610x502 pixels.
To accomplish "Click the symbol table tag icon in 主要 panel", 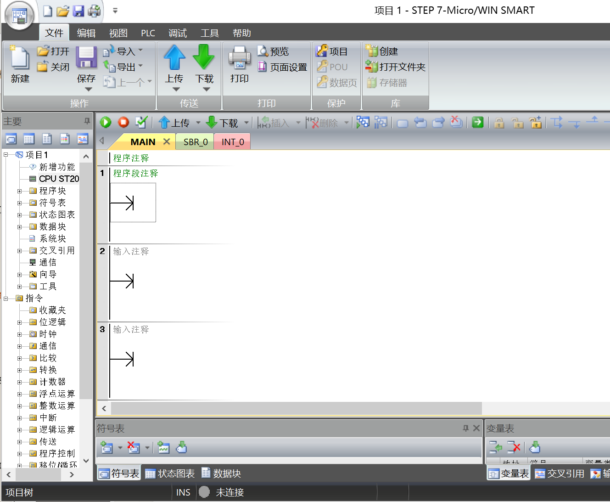I will tap(11, 139).
